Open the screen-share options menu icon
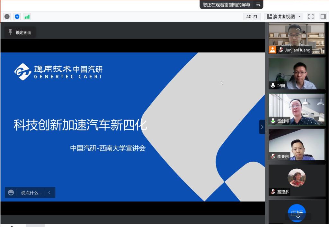 click(x=258, y=5)
